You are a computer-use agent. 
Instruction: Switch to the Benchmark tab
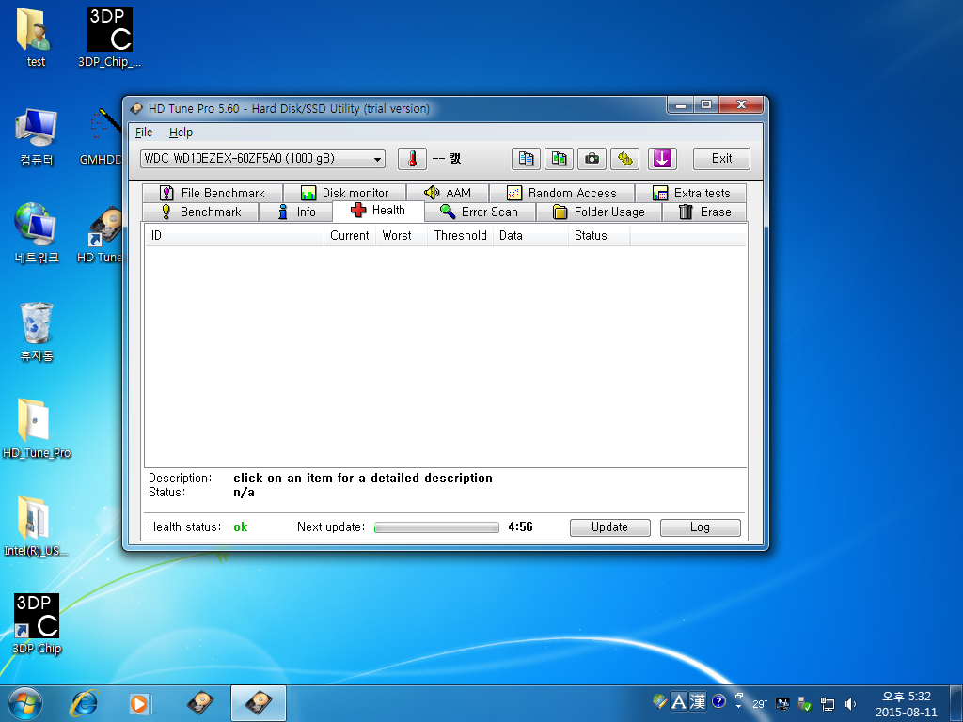(201, 212)
